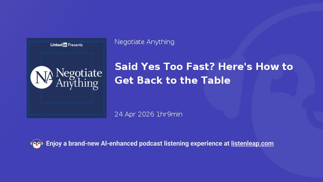The width and height of the screenshot is (323, 182).
Task: Open the listenleap.com link
Action: click(252, 144)
